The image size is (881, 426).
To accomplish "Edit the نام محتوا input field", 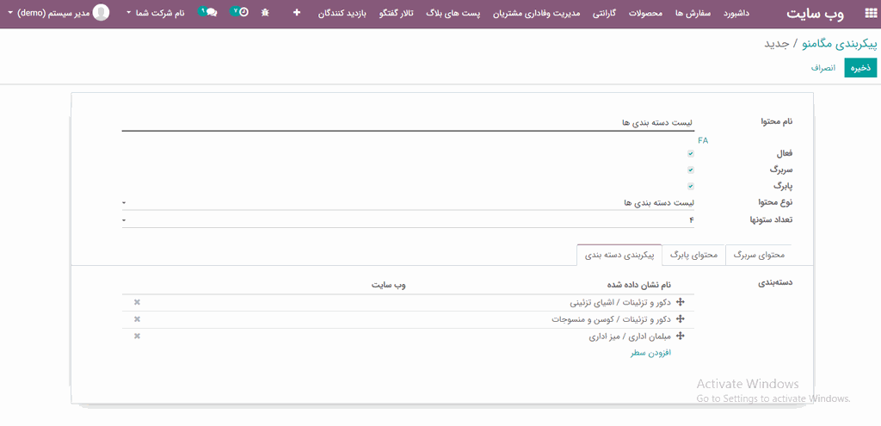I will tap(408, 122).
